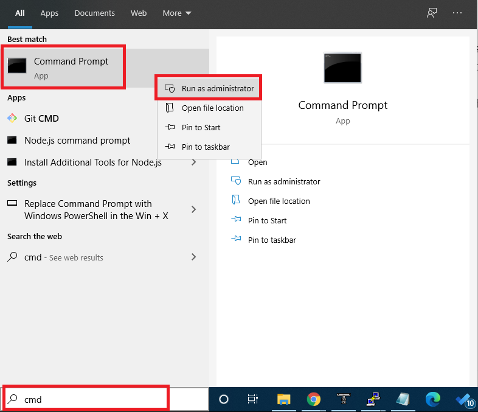Open the PuTTY icon in taskbar
Screen dimensions: 478x412
(373, 399)
